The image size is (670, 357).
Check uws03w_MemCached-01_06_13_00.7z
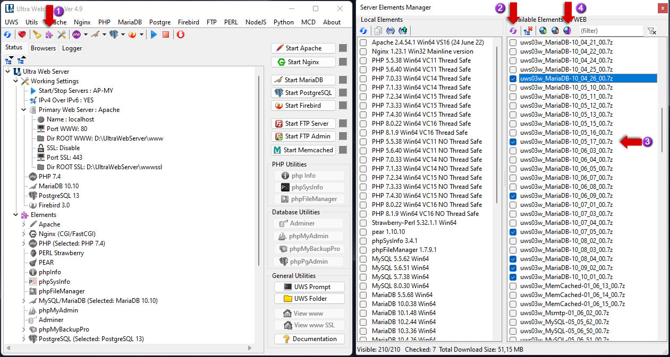pyautogui.click(x=513, y=286)
